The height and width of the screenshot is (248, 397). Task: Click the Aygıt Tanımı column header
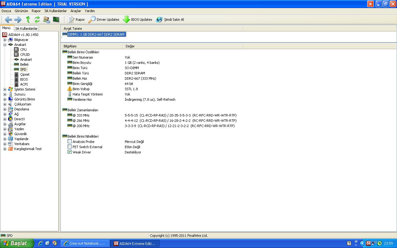152,29
